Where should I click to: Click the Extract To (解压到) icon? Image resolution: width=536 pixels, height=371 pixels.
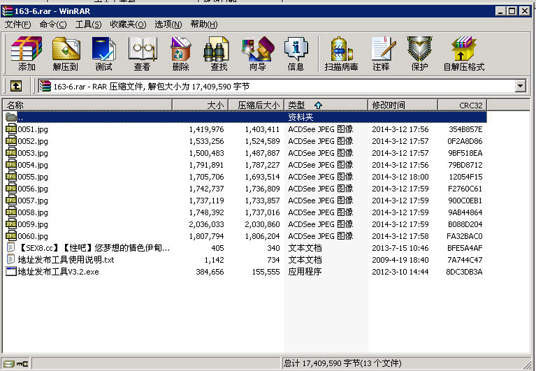(x=66, y=49)
